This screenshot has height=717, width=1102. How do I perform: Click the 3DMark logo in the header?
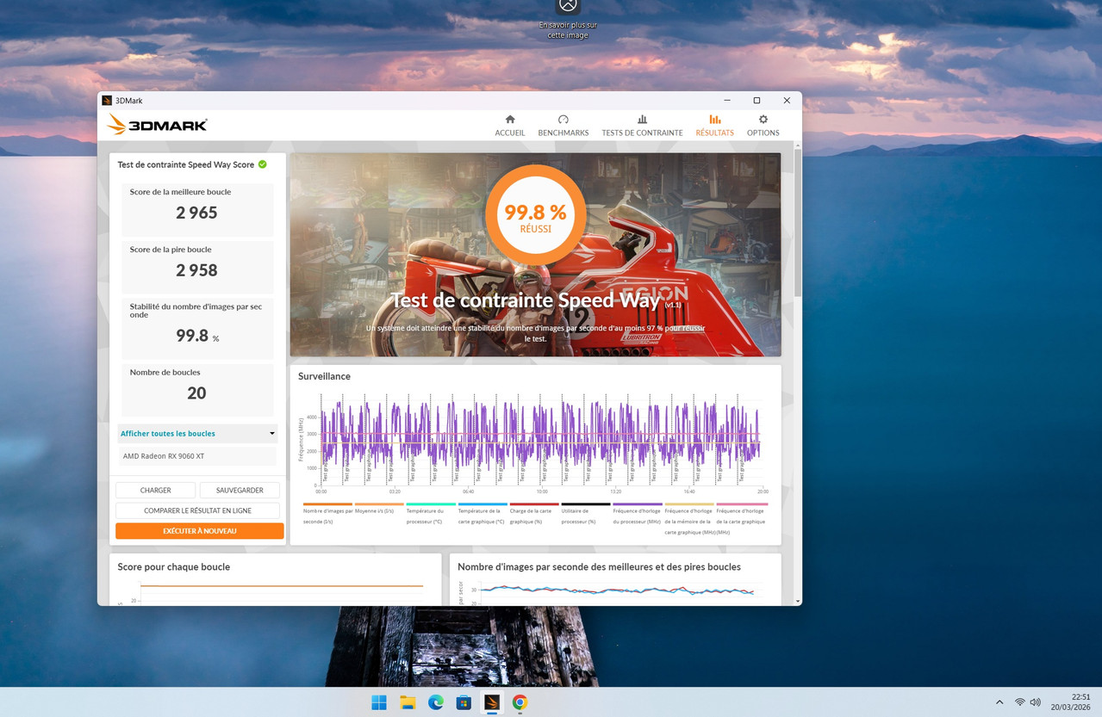pos(157,125)
